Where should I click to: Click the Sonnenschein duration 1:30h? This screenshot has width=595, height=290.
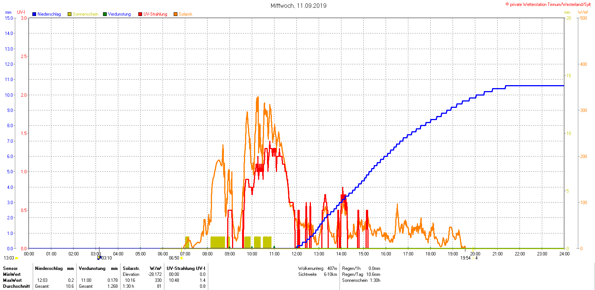click(x=375, y=280)
